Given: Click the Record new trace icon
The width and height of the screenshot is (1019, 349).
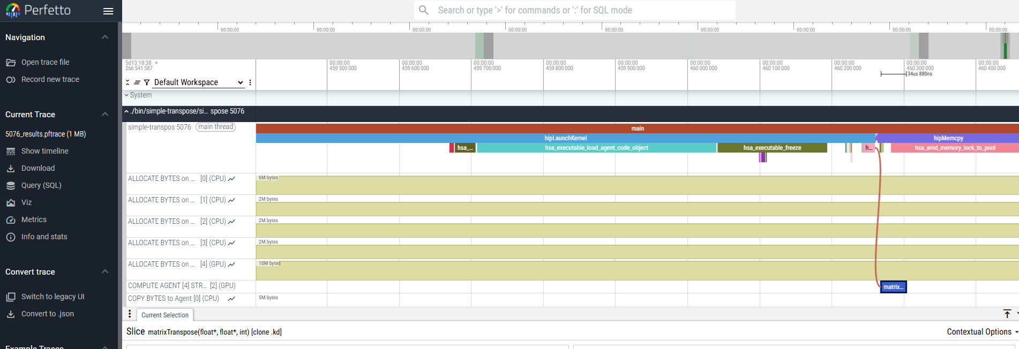Looking at the screenshot, I should coord(11,80).
